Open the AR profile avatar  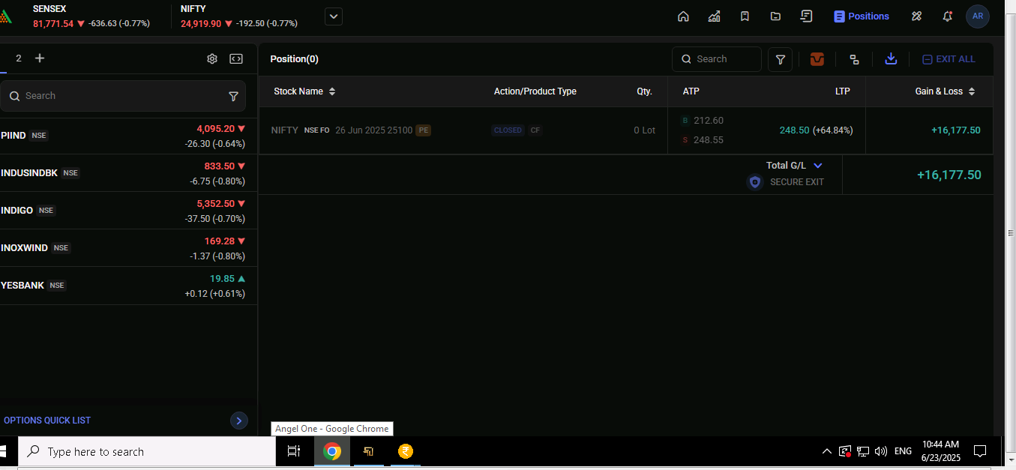pyautogui.click(x=978, y=16)
